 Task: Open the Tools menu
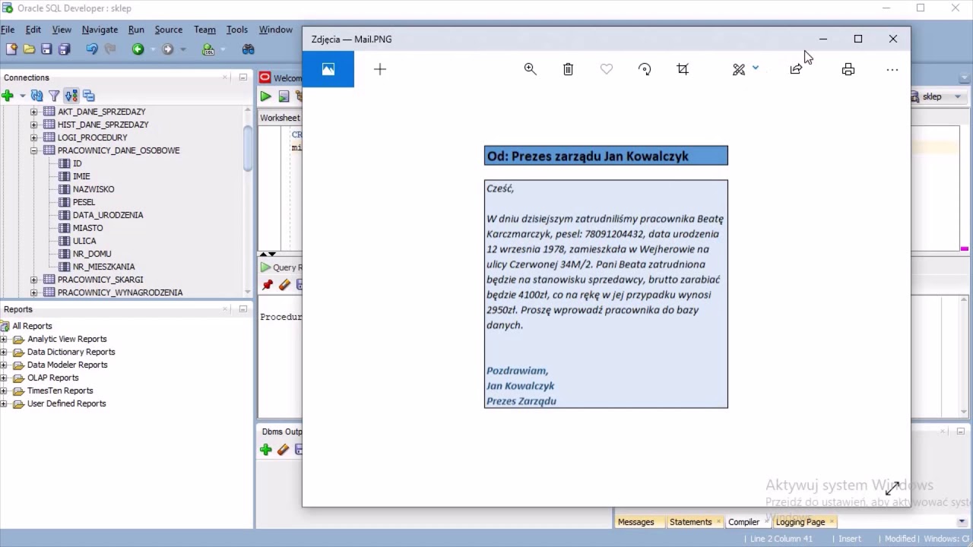click(236, 30)
